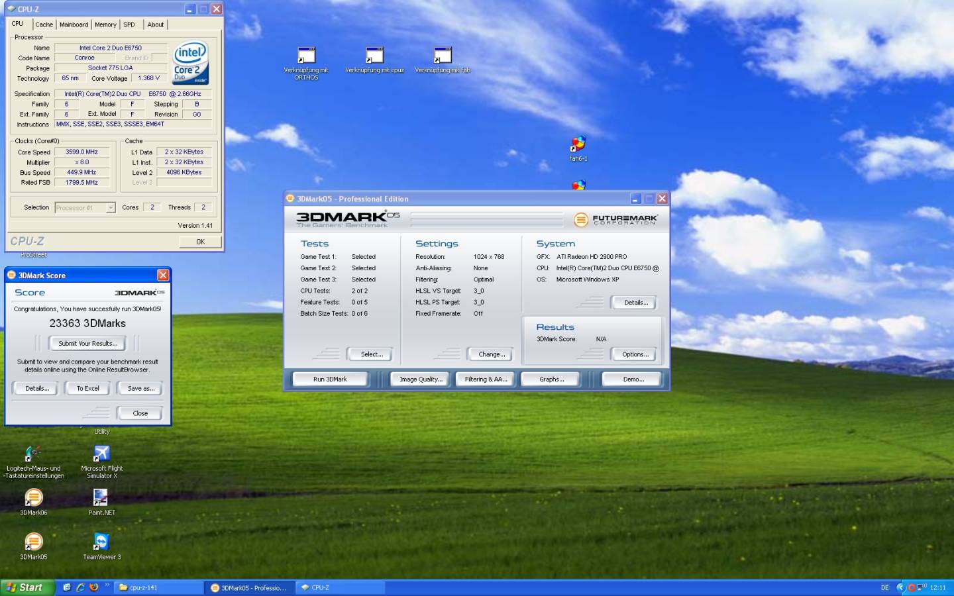Switch to the SPD tab in CPU-Z
The height and width of the screenshot is (596, 954).
coord(129,25)
